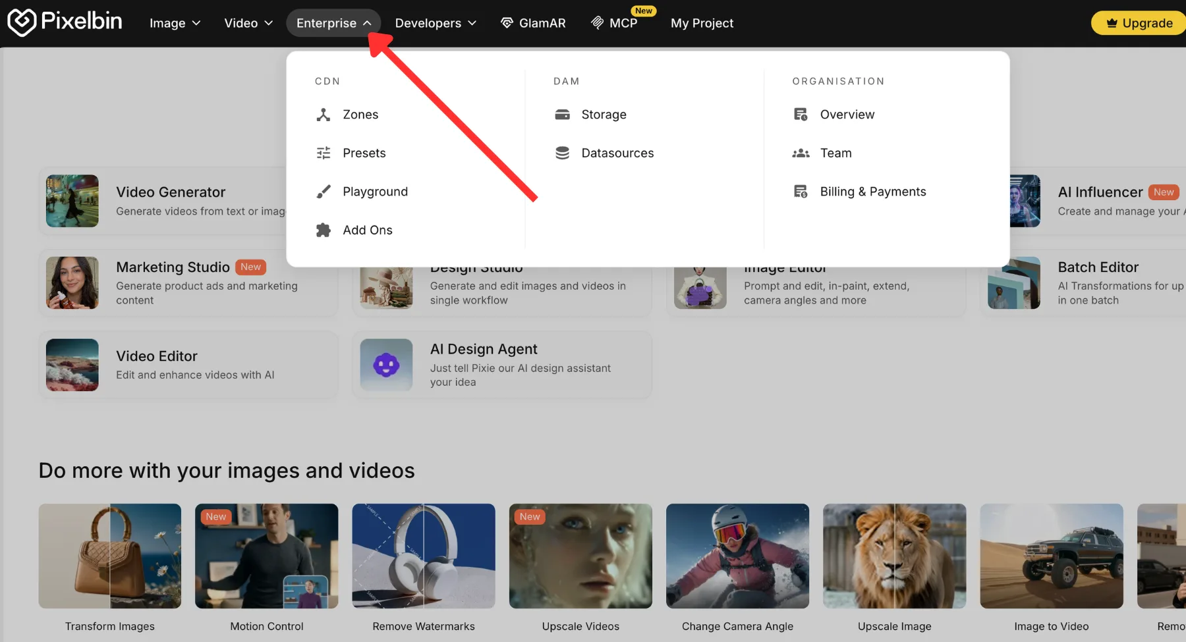1186x642 pixels.
Task: Open the Video dropdown chevron
Action: [268, 23]
